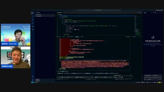Screen dimensions: 164x92
Task: Click the Add Context button in chat
Action: (x=148, y=75)
